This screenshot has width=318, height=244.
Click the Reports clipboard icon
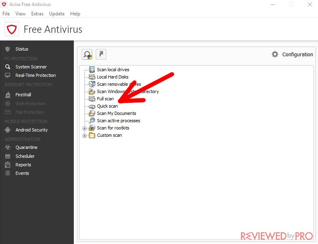point(7,165)
